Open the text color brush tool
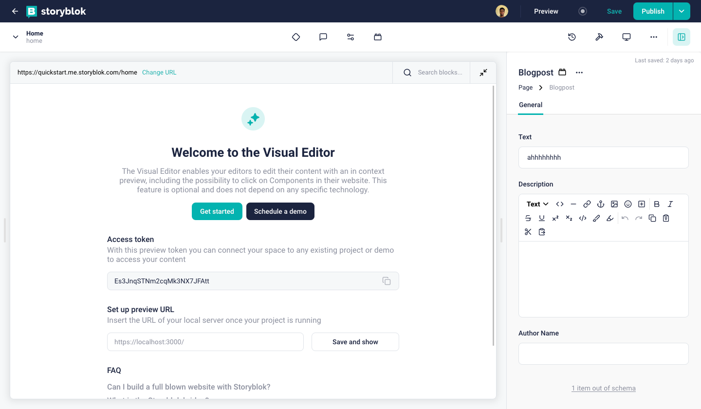 click(596, 218)
